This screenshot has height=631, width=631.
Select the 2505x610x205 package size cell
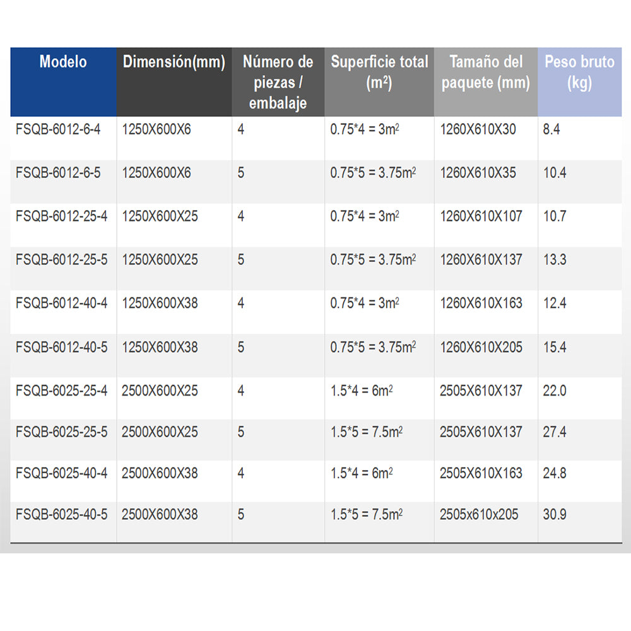(x=479, y=515)
